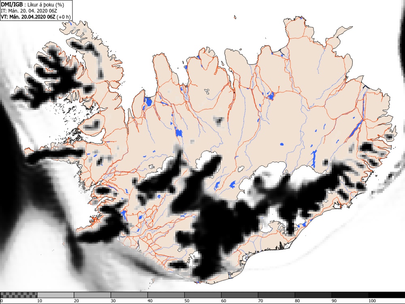Click the legend label '80'
405x304 pixels.
click(297, 301)
